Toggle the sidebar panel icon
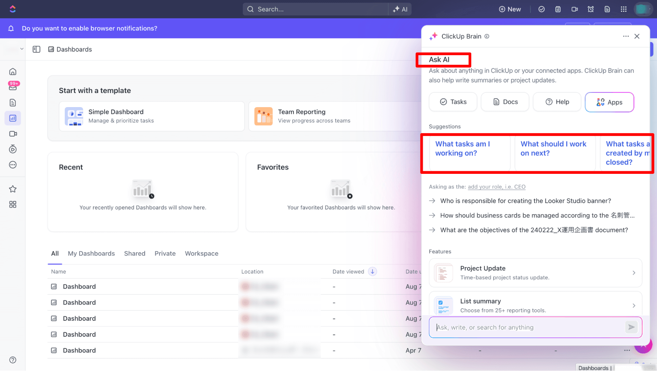657x371 pixels. (x=36, y=49)
